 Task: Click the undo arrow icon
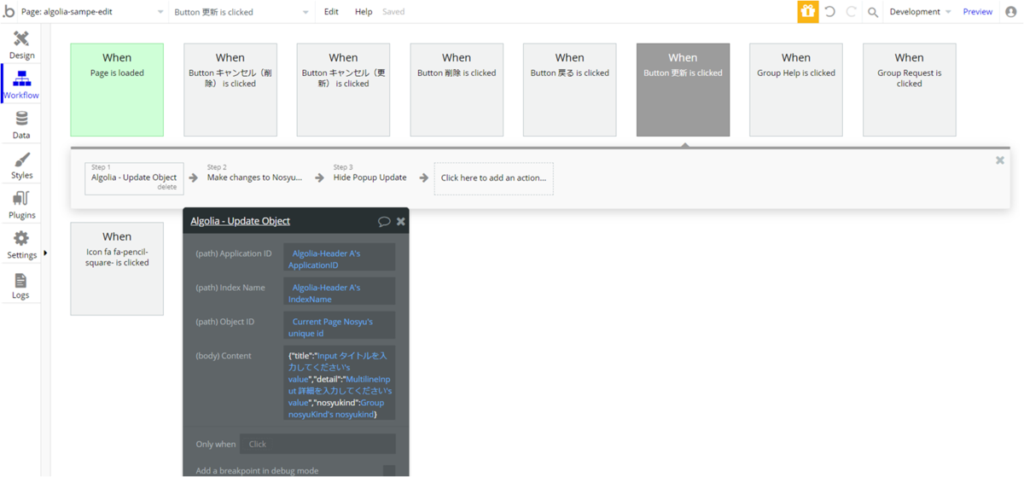point(830,12)
